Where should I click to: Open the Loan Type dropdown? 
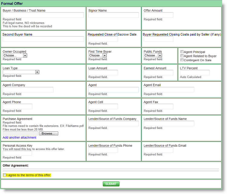(x=21, y=72)
